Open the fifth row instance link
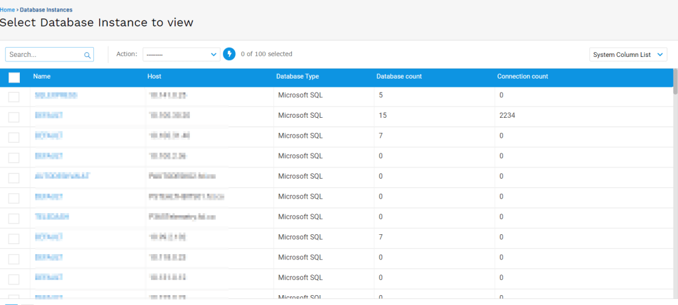 click(62, 177)
